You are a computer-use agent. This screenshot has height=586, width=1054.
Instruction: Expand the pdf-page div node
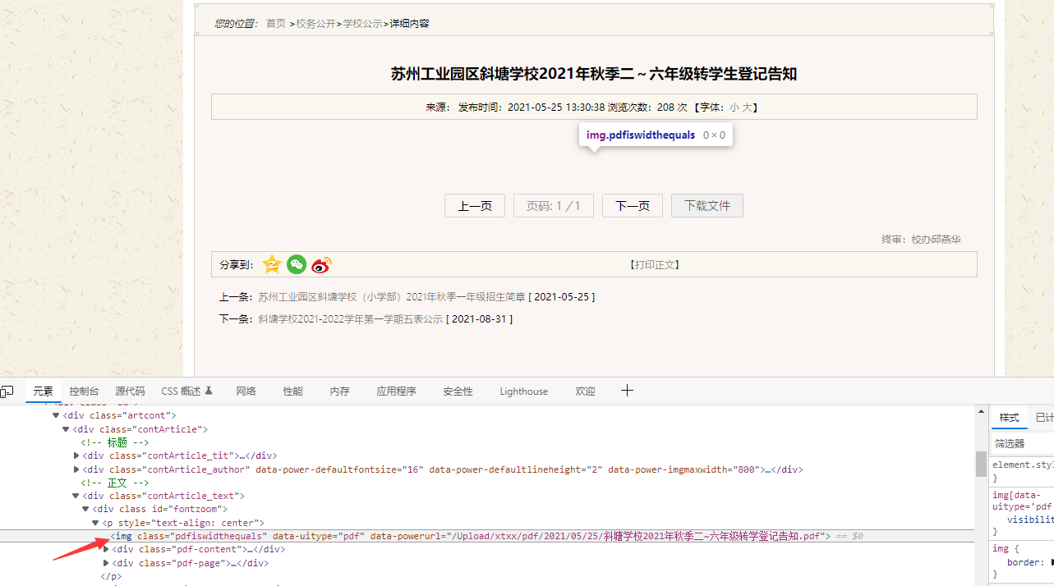pyautogui.click(x=106, y=563)
